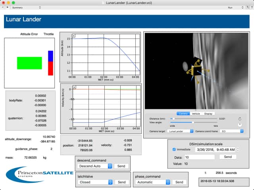The image size is (254, 190).
Task: Send the phase_command
Action: tap(179, 182)
